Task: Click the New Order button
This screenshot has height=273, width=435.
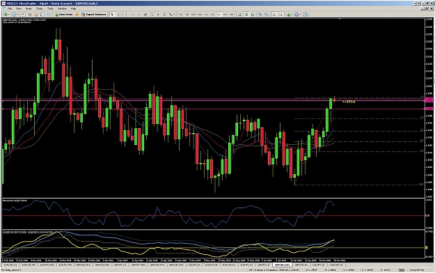Action: point(64,15)
